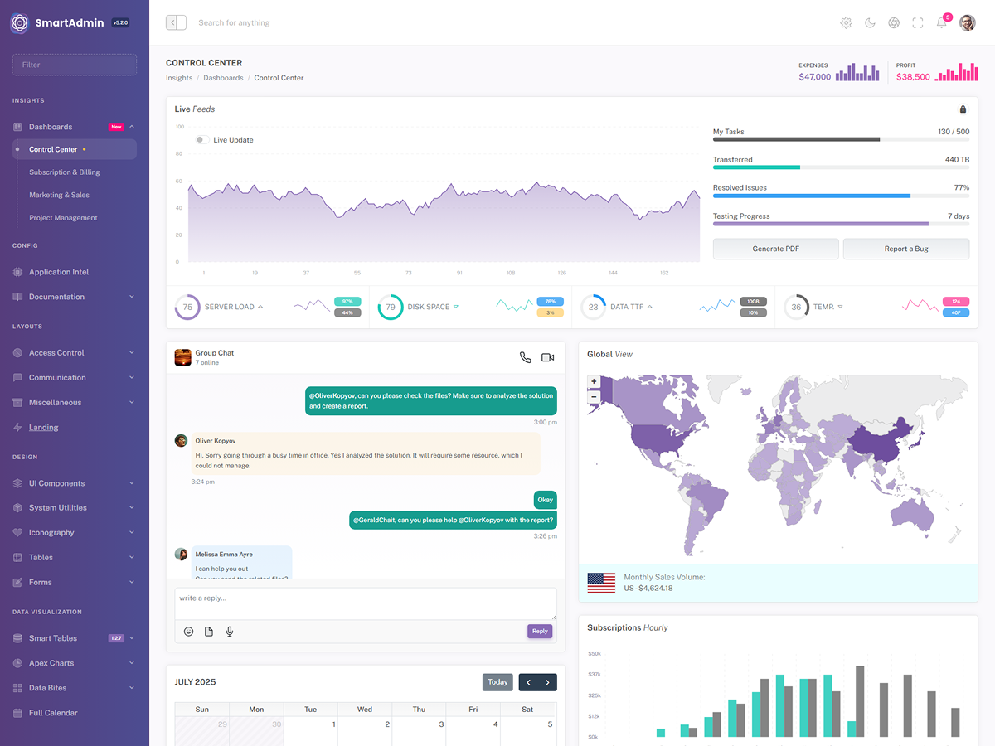Screen dimensions: 995x746
Task: Open the notifications bell
Action: (x=942, y=22)
